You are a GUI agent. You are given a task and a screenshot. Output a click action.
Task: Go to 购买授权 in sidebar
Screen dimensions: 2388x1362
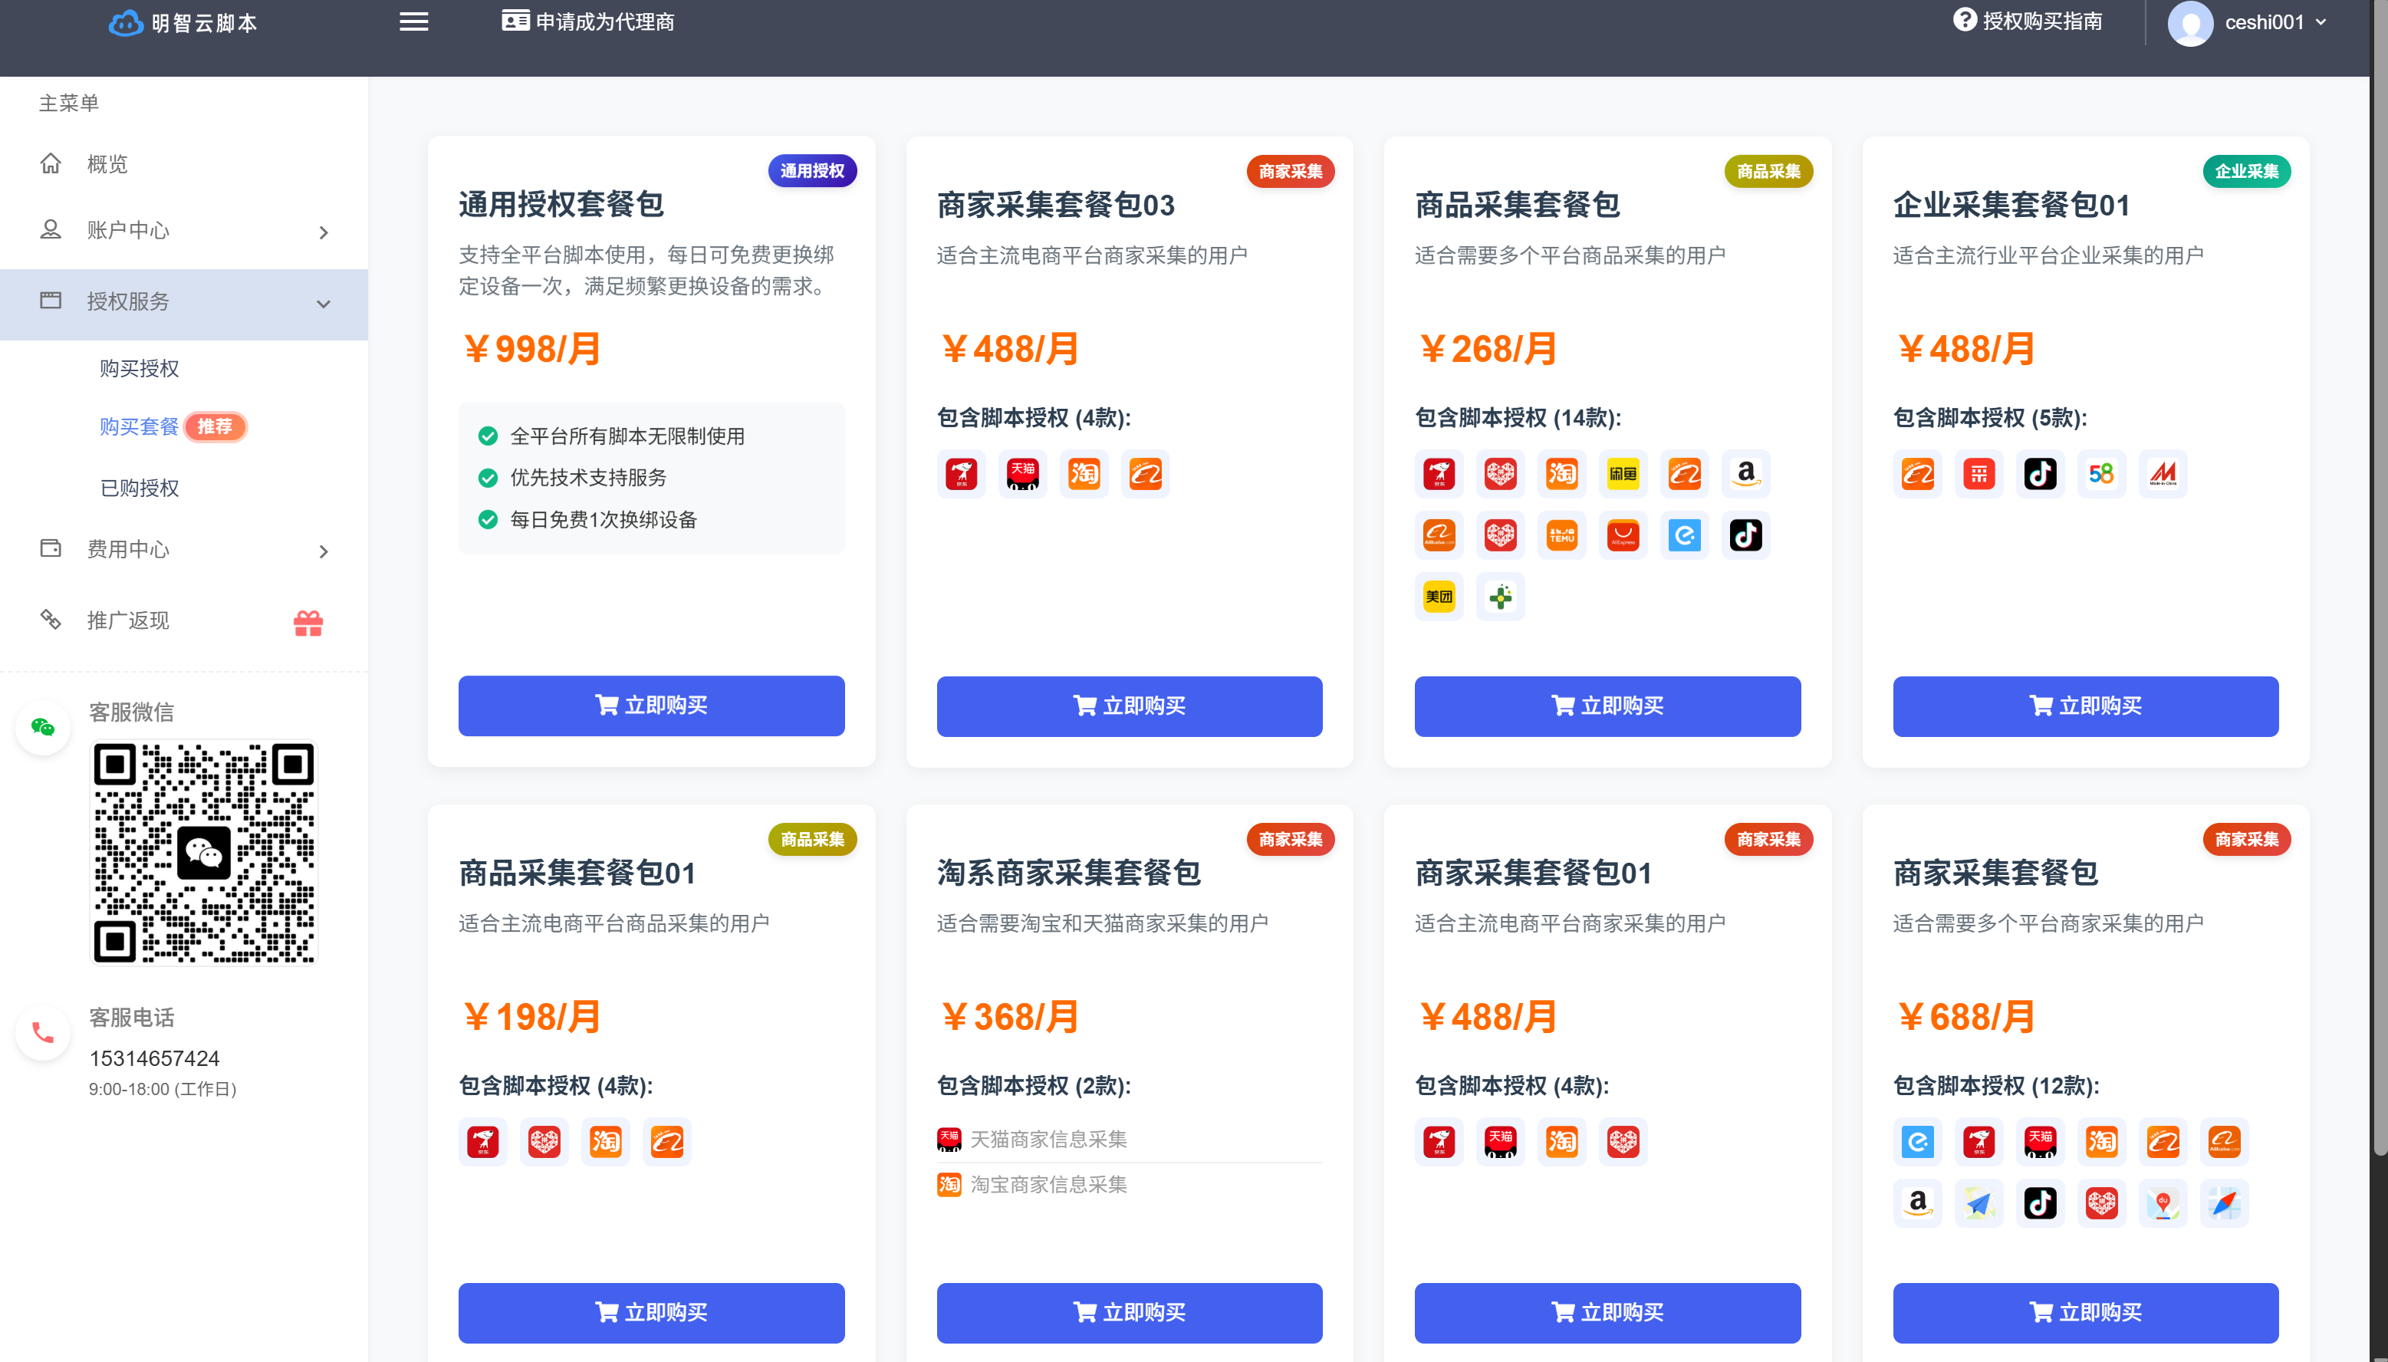click(140, 369)
